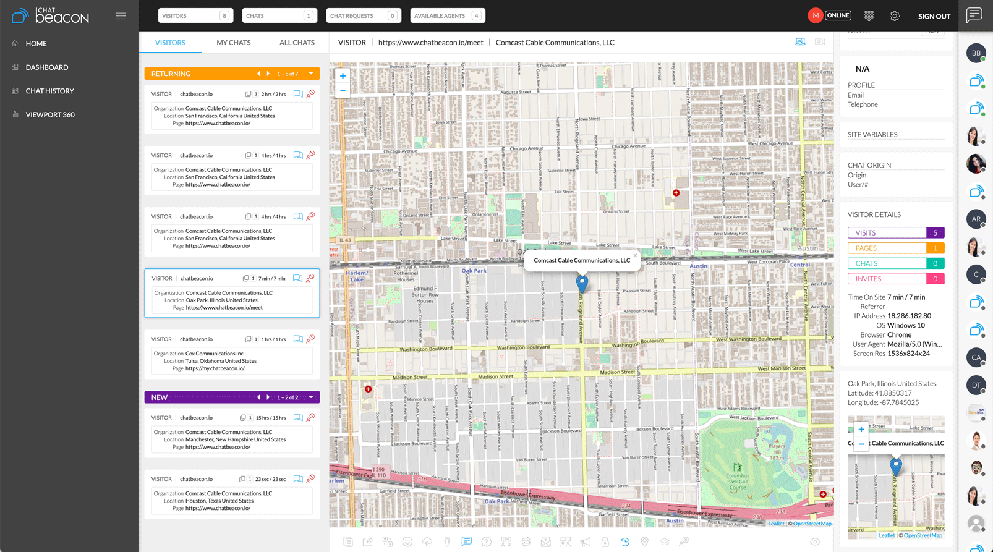Click the transfer chat between agents icon

506,541
